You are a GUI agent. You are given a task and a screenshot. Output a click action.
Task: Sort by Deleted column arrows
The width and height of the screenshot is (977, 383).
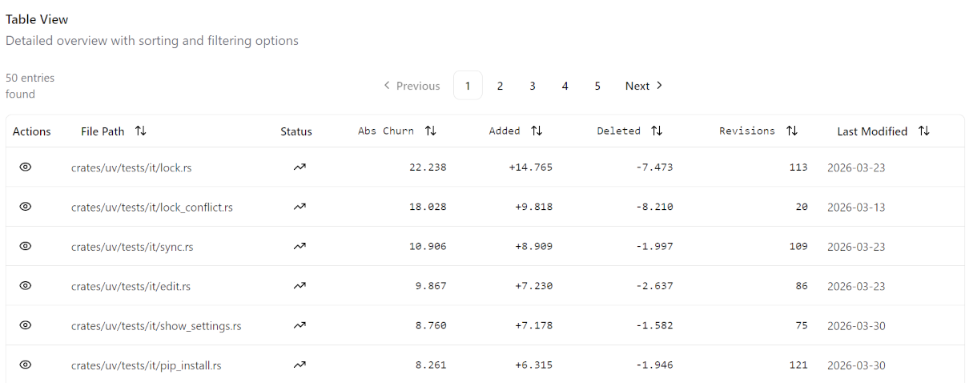click(657, 131)
